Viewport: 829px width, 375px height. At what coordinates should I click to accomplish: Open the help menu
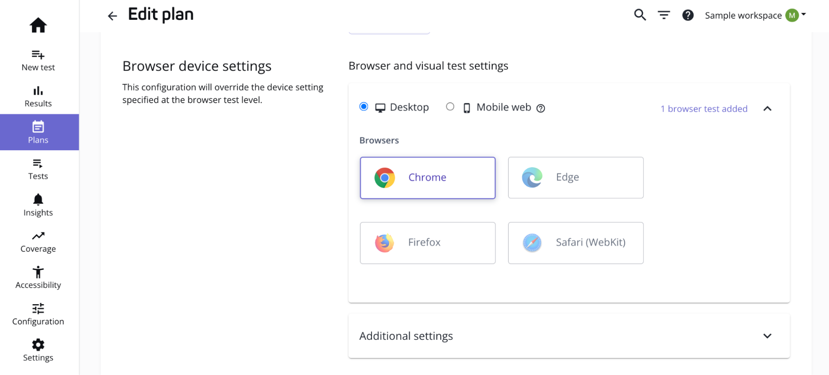pos(688,15)
